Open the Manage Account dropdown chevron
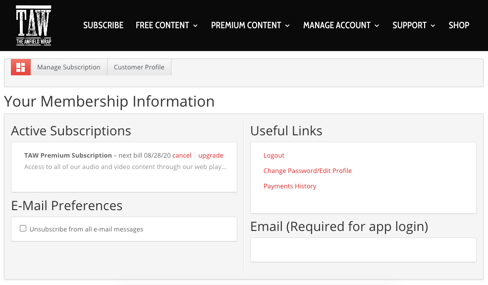This screenshot has height=285, width=488. point(377,26)
